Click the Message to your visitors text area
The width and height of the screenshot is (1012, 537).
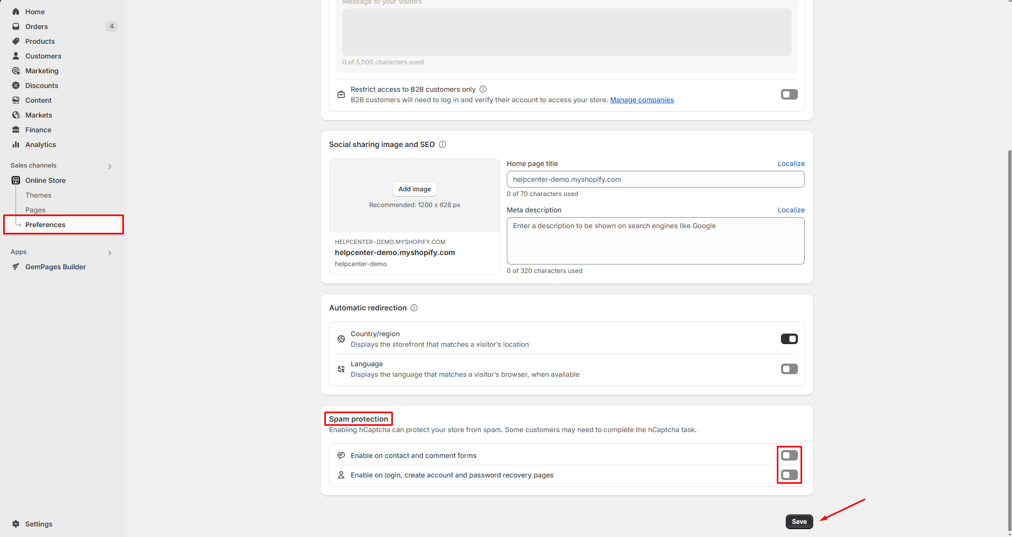tap(567, 32)
